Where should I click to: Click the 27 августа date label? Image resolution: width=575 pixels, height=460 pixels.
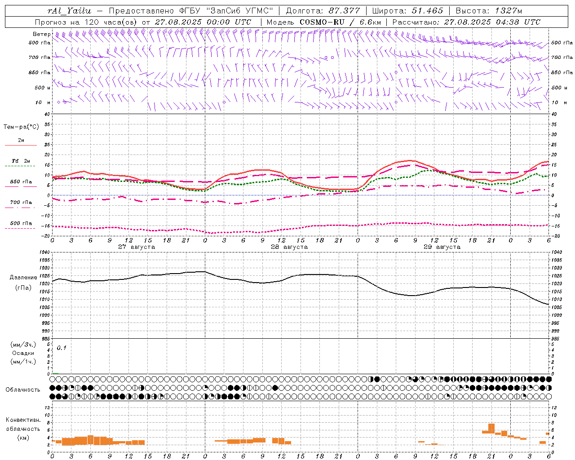(137, 247)
